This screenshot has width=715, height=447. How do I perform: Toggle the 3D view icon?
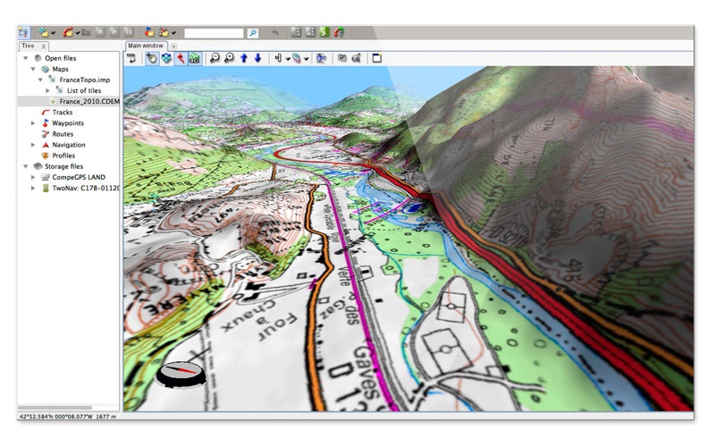pyautogui.click(x=166, y=58)
